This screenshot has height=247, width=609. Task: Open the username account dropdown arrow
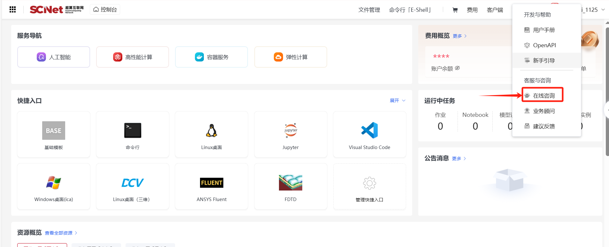pyautogui.click(x=603, y=10)
